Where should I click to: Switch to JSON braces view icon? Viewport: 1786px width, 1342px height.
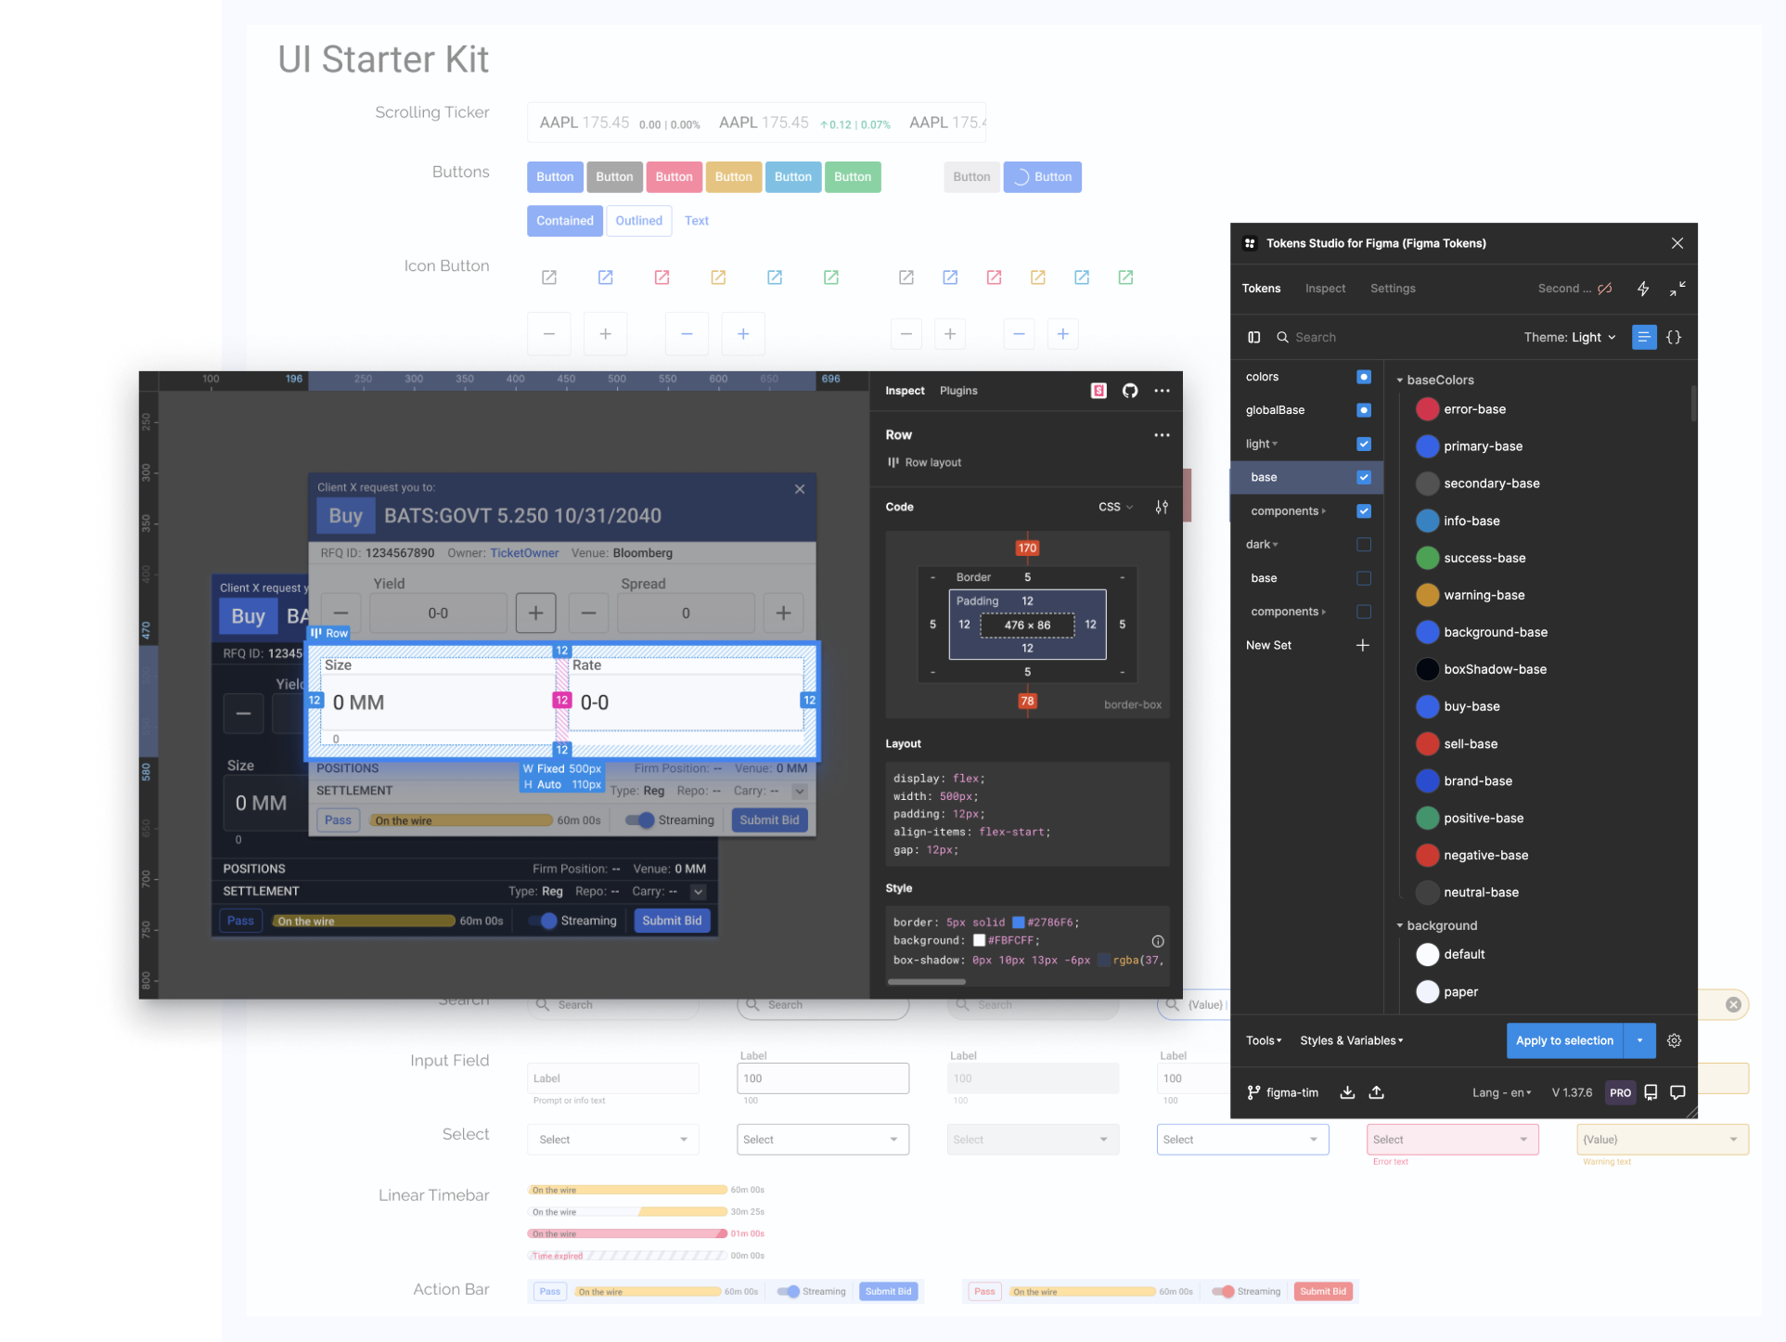pyautogui.click(x=1674, y=337)
